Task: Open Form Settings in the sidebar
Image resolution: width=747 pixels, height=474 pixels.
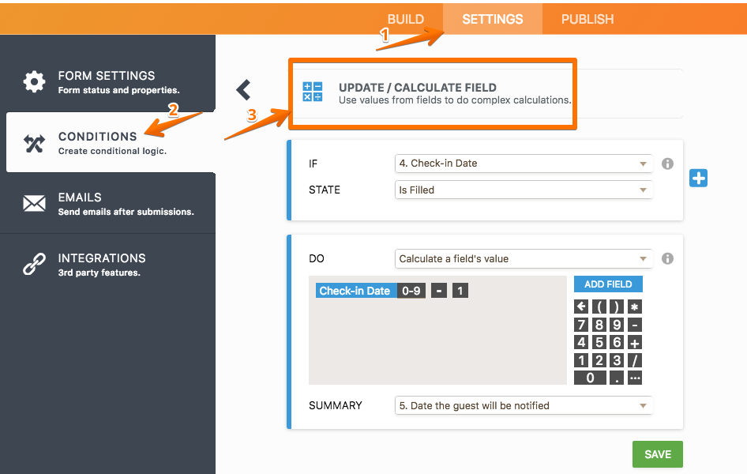Action: [107, 82]
